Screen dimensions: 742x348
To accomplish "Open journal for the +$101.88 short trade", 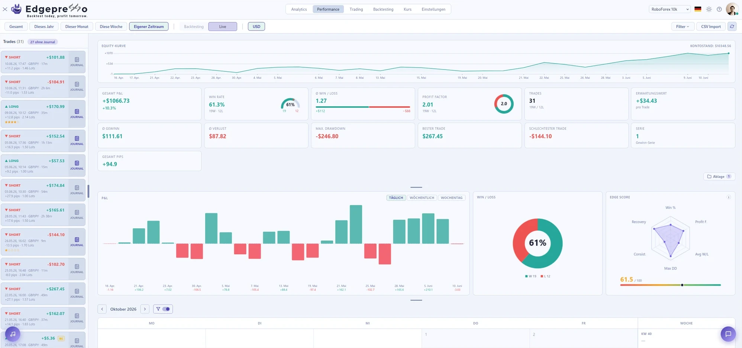I will pos(77,62).
